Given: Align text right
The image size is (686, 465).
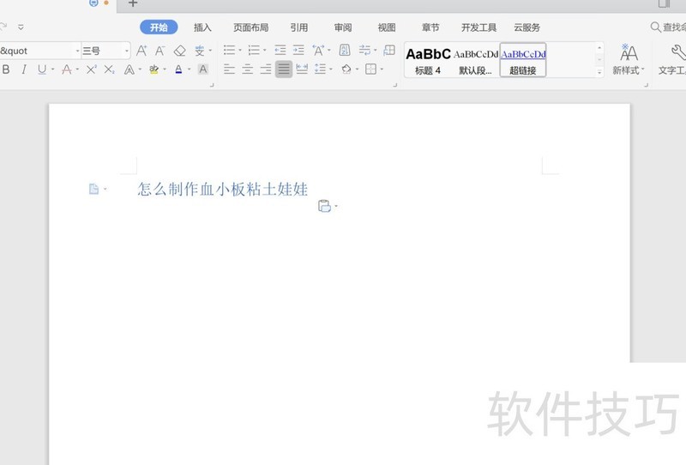Looking at the screenshot, I should coord(266,69).
